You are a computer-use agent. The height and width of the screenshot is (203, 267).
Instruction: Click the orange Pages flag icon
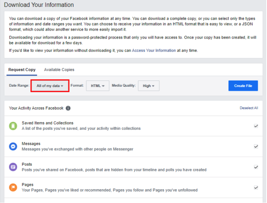pos(13,187)
